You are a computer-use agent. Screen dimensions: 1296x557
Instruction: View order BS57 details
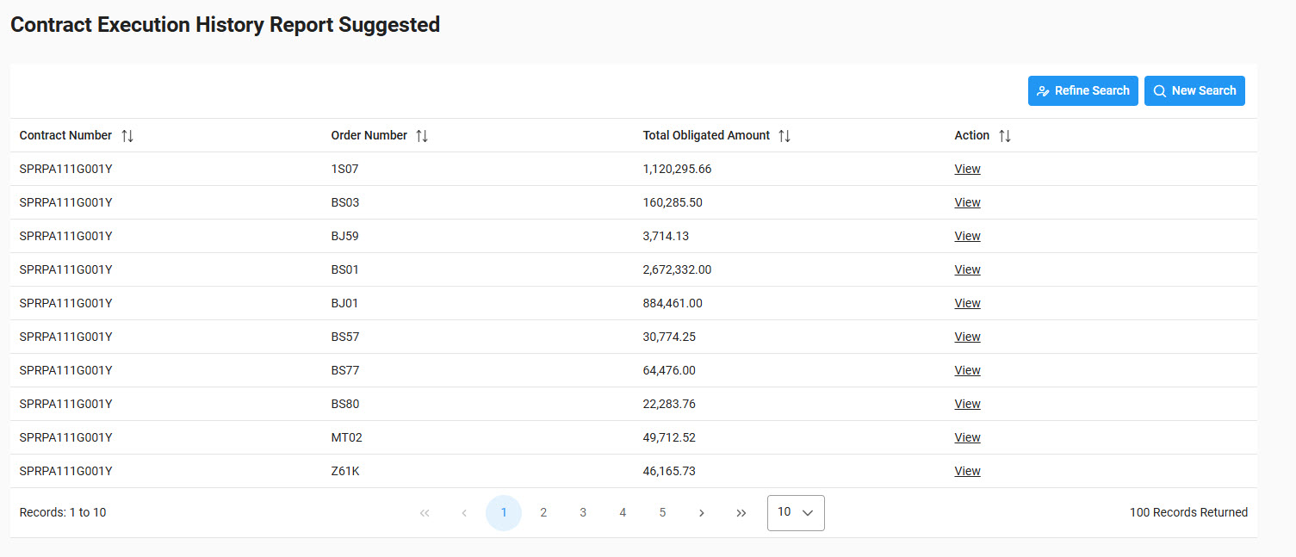(x=967, y=337)
